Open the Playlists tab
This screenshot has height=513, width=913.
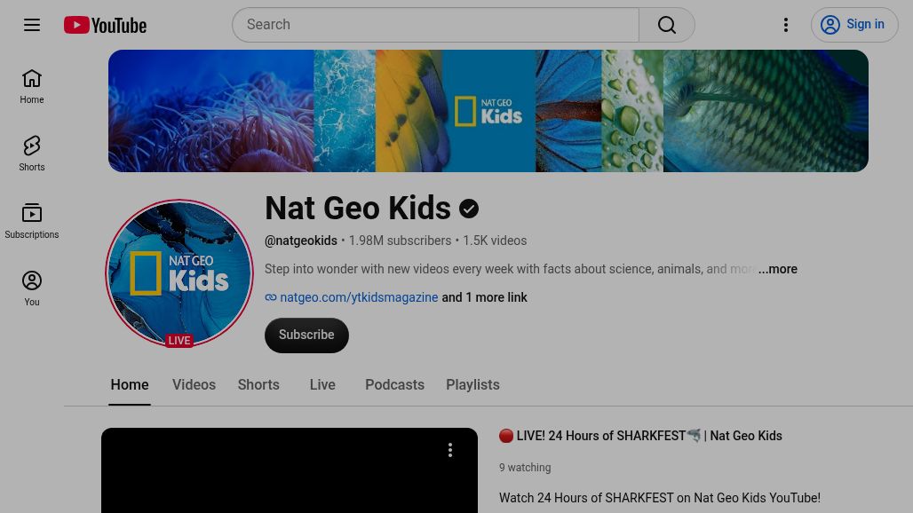[x=472, y=385]
